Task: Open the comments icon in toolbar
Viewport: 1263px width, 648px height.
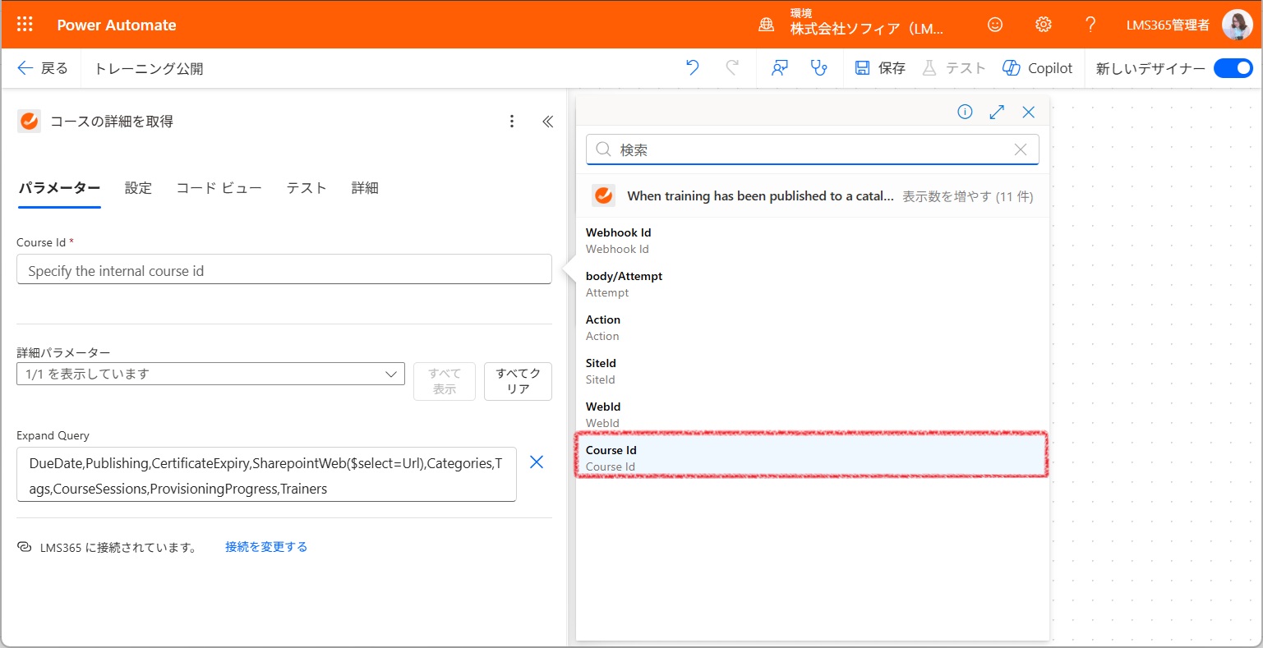Action: (780, 68)
